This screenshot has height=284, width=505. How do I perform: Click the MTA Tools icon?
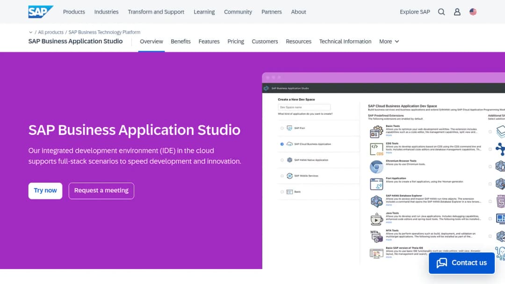click(x=376, y=236)
